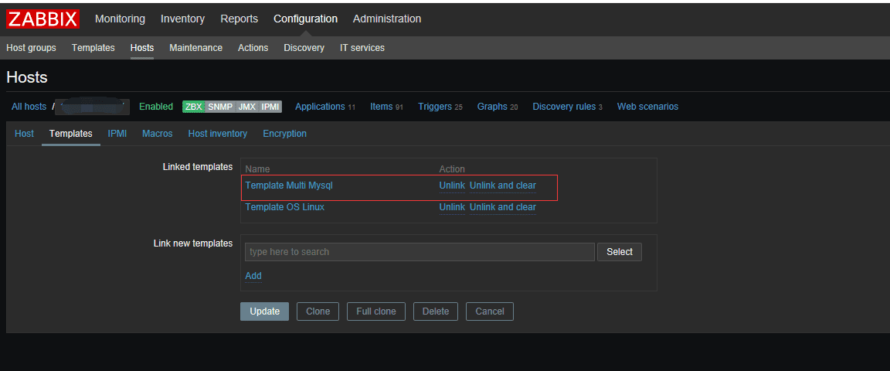This screenshot has width=890, height=371.
Task: Open the Administration menu
Action: tap(387, 19)
